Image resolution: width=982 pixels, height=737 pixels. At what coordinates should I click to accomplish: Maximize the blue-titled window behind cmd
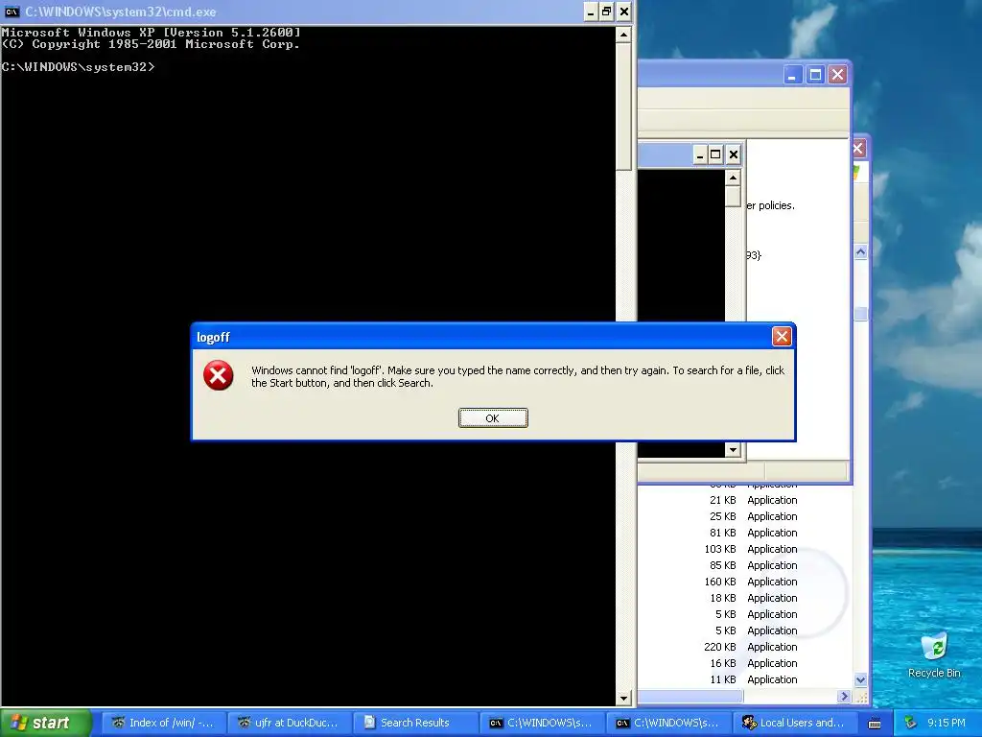coord(815,75)
